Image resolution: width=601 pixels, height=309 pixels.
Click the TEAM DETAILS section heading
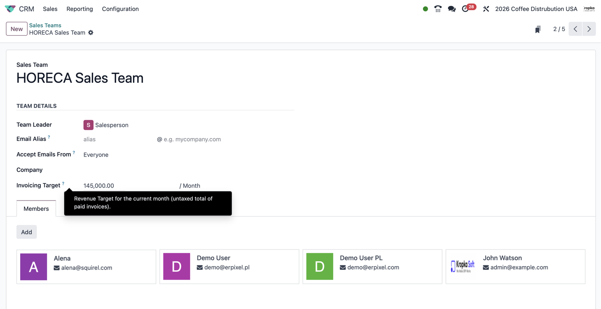[36, 106]
